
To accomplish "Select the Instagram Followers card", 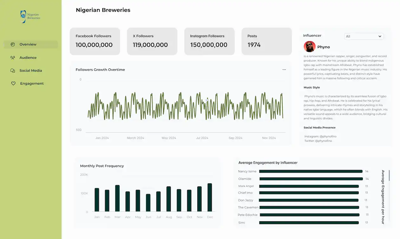I will pos(209,41).
